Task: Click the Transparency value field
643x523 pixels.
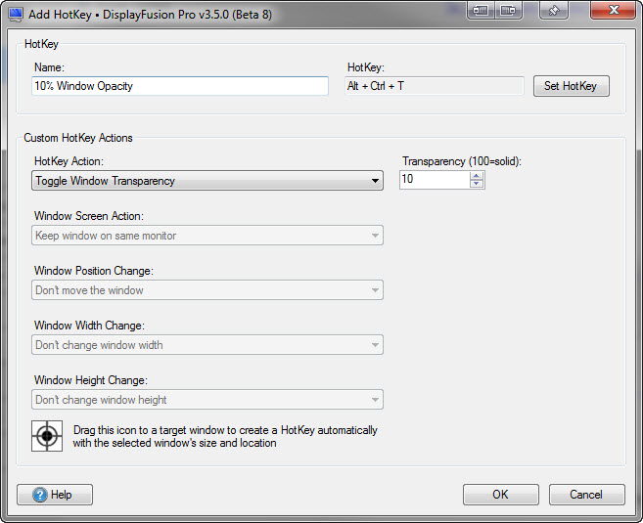Action: [435, 180]
